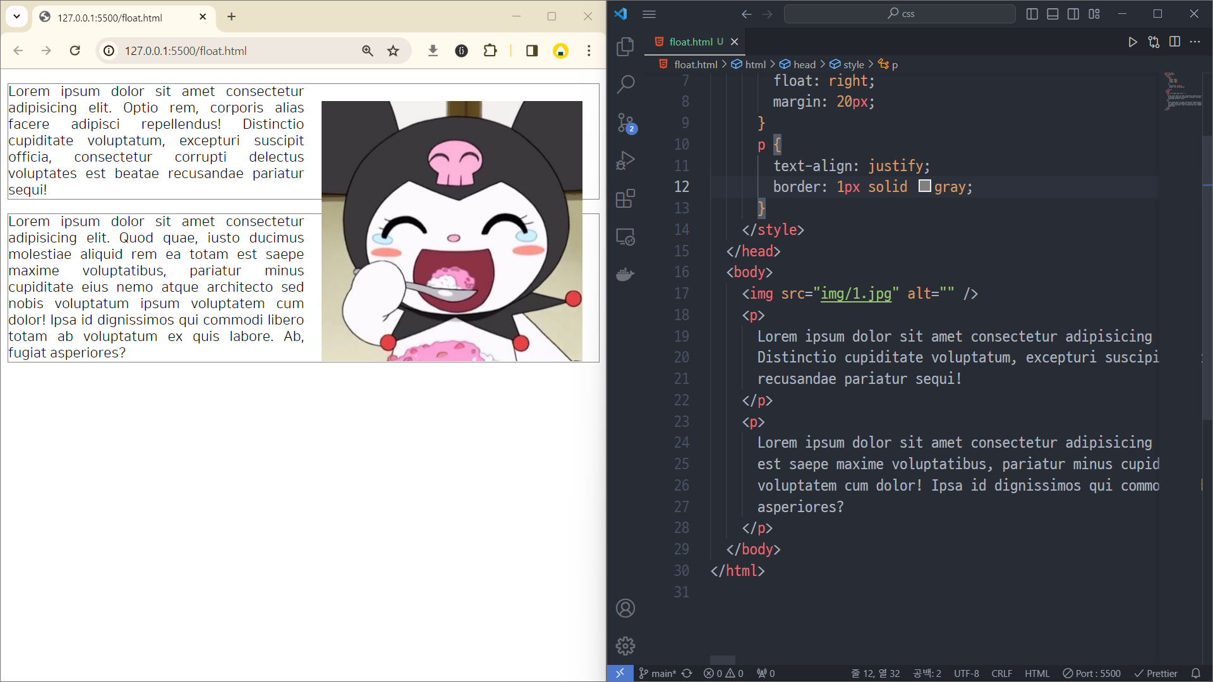Image resolution: width=1213 pixels, height=682 pixels.
Task: Select the float.html editor tab
Action: 690,42
